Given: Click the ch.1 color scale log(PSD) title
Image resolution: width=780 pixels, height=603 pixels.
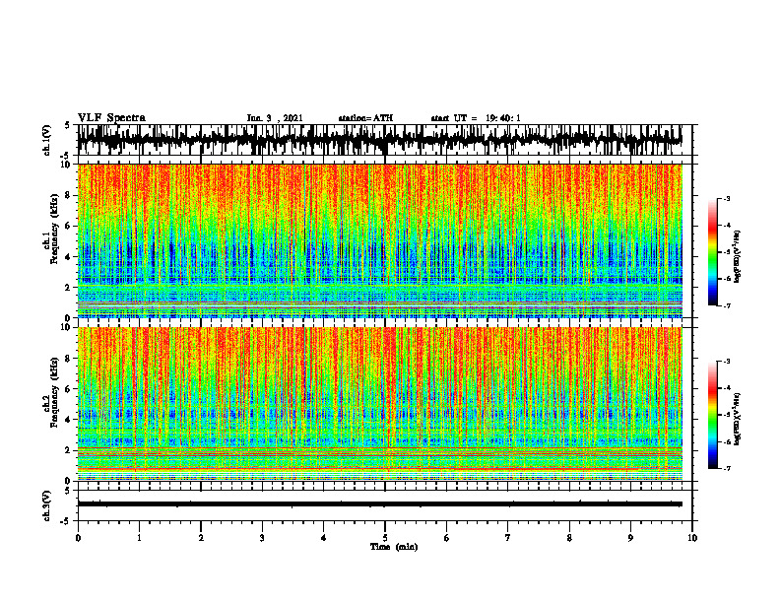Looking at the screenshot, I should [x=739, y=257].
